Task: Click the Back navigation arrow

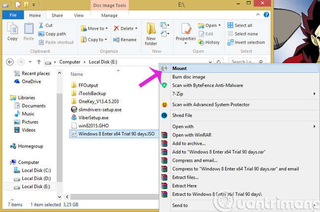Action: point(10,62)
